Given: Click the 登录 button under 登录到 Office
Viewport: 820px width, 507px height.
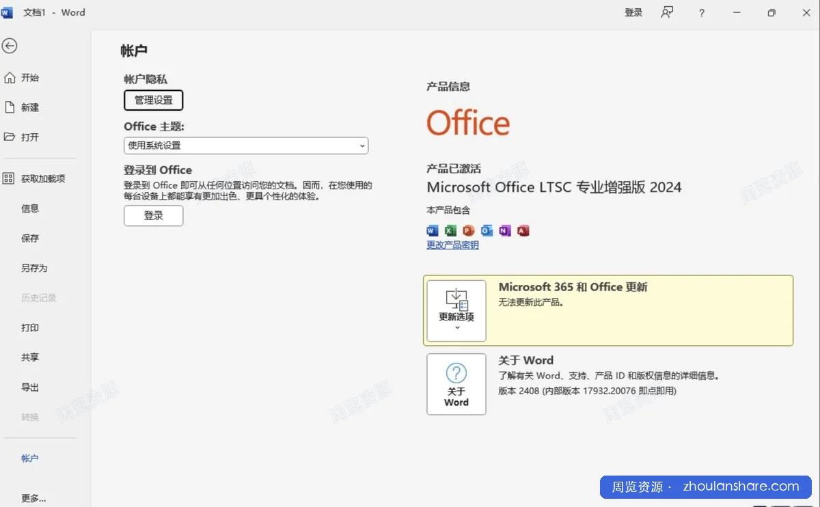Looking at the screenshot, I should (x=154, y=215).
